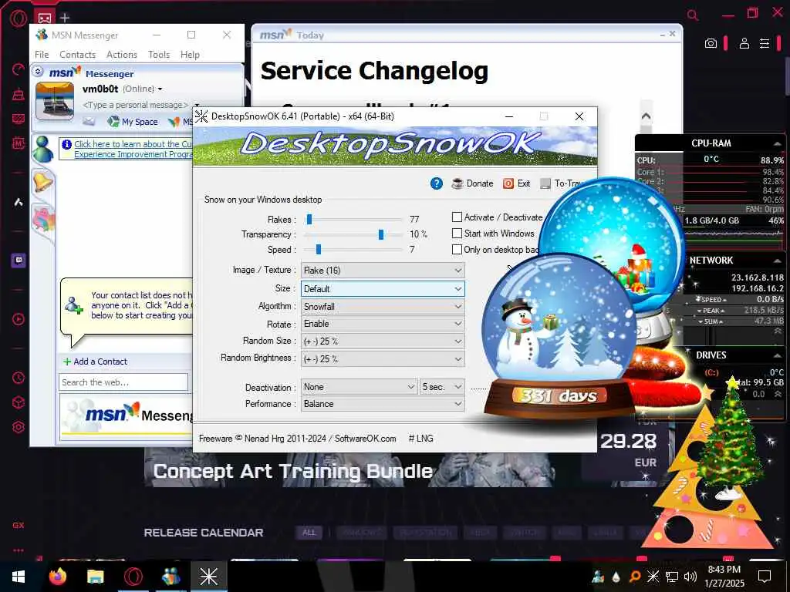Open History clock icon in Opera sidebar
This screenshot has width=790, height=592.
point(19,378)
